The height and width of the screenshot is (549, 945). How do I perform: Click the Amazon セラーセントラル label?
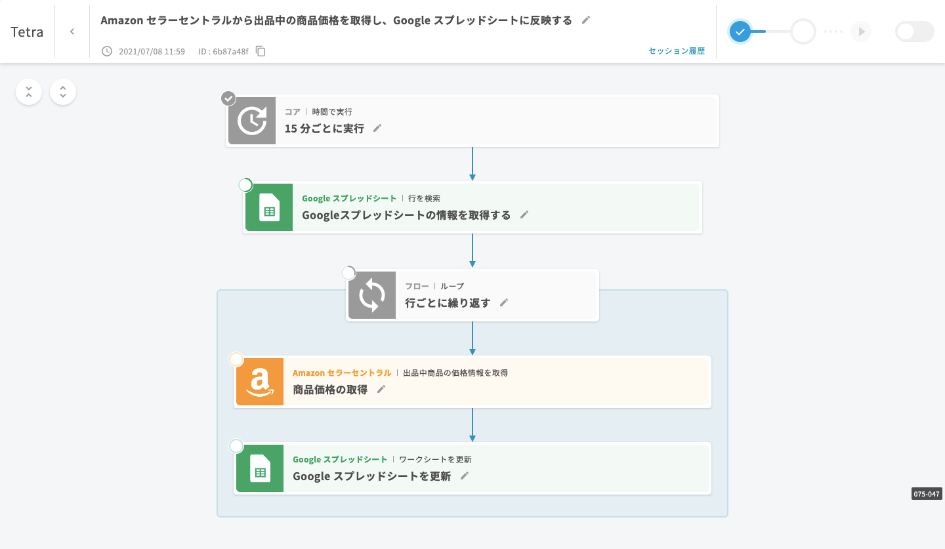pyautogui.click(x=342, y=373)
